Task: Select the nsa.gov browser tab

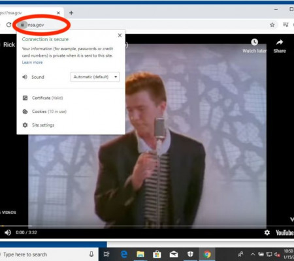Action: coord(31,13)
